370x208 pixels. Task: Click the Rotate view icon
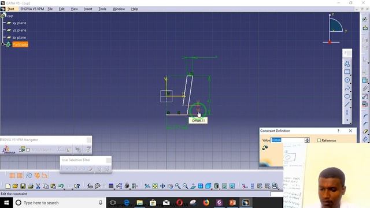[170, 186]
